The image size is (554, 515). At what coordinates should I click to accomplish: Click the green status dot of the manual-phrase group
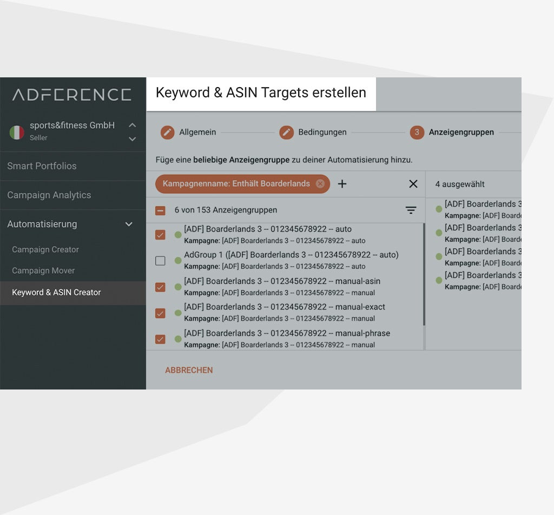click(x=178, y=339)
